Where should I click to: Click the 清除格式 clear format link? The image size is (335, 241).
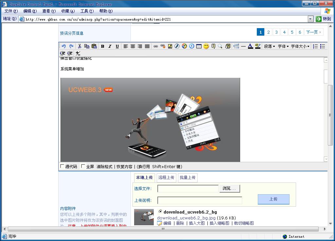click(x=104, y=167)
